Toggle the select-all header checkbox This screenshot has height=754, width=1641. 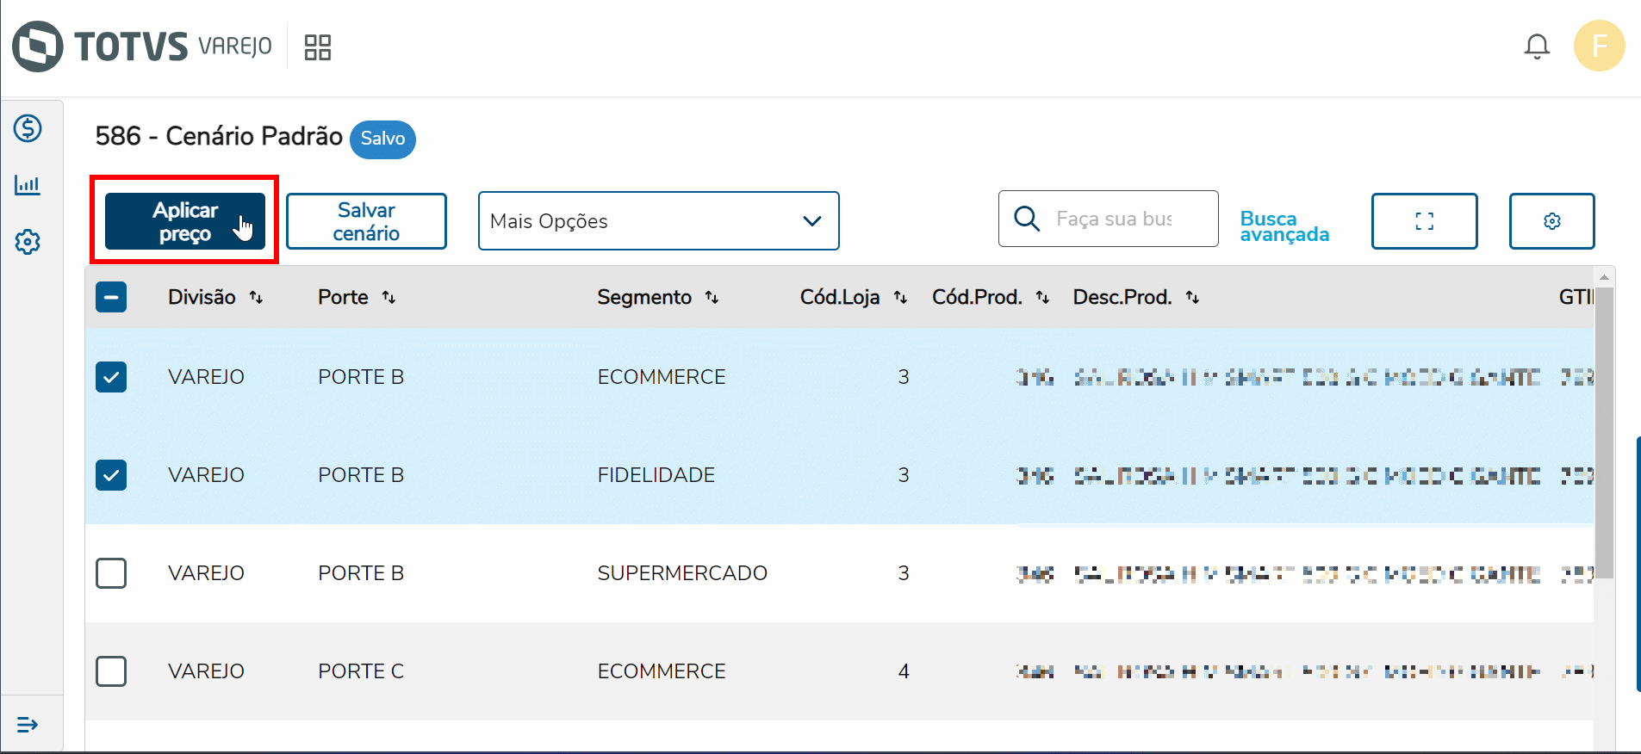(111, 298)
